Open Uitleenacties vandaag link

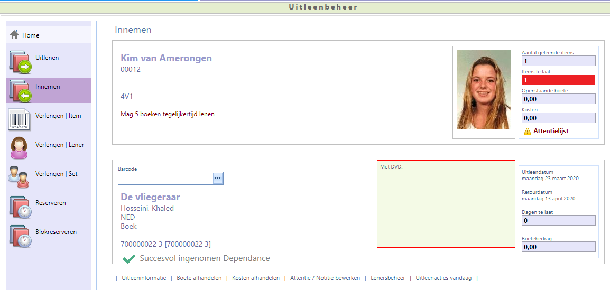[x=443, y=278]
